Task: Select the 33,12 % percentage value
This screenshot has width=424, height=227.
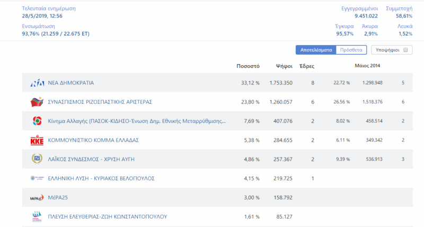Action: point(250,83)
